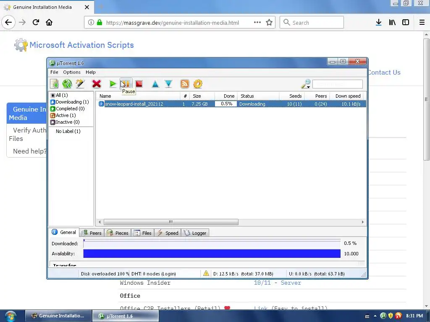Viewport: 430px width, 322px height.
Task: Click Firefox Reload page button
Action: coord(36,23)
